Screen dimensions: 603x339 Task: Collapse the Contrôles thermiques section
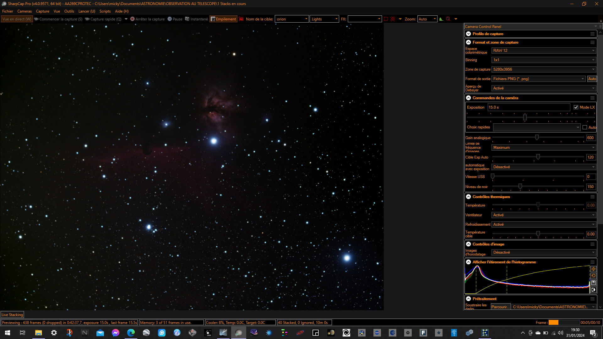pos(468,197)
